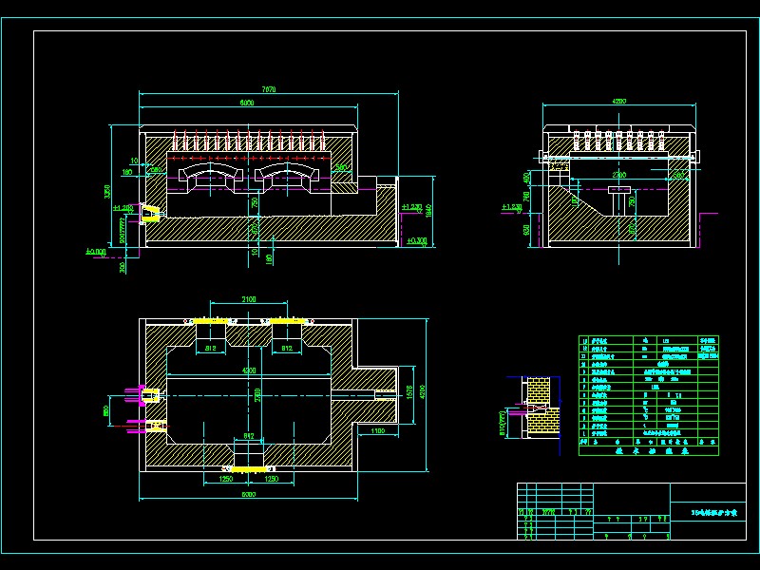
Task: Click the vertical 1576 dimension text
Action: [x=409, y=393]
